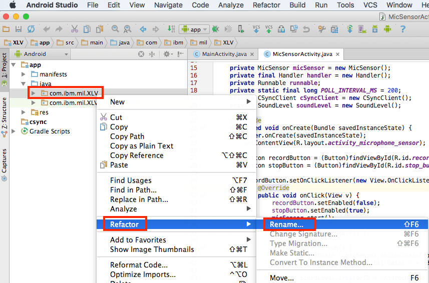The image size is (429, 283).
Task: Open the Android view selector dropdown
Action: 41,54
